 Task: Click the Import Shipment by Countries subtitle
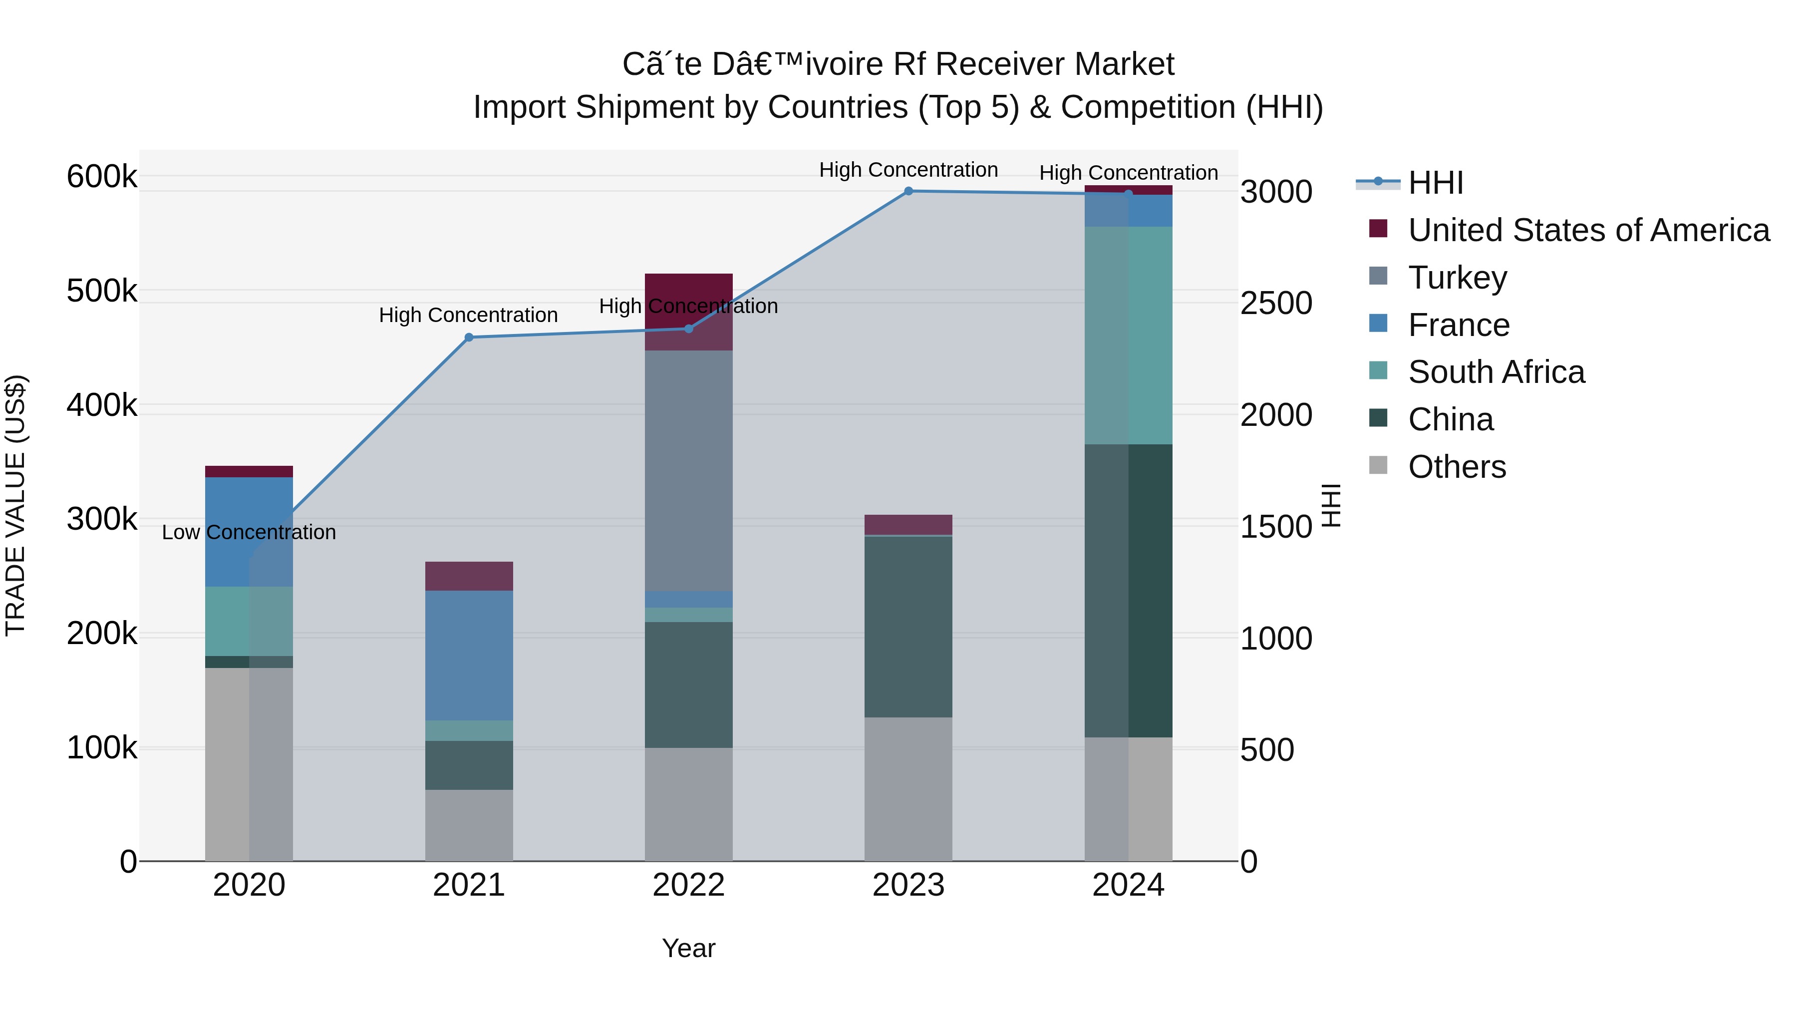pyautogui.click(x=898, y=107)
